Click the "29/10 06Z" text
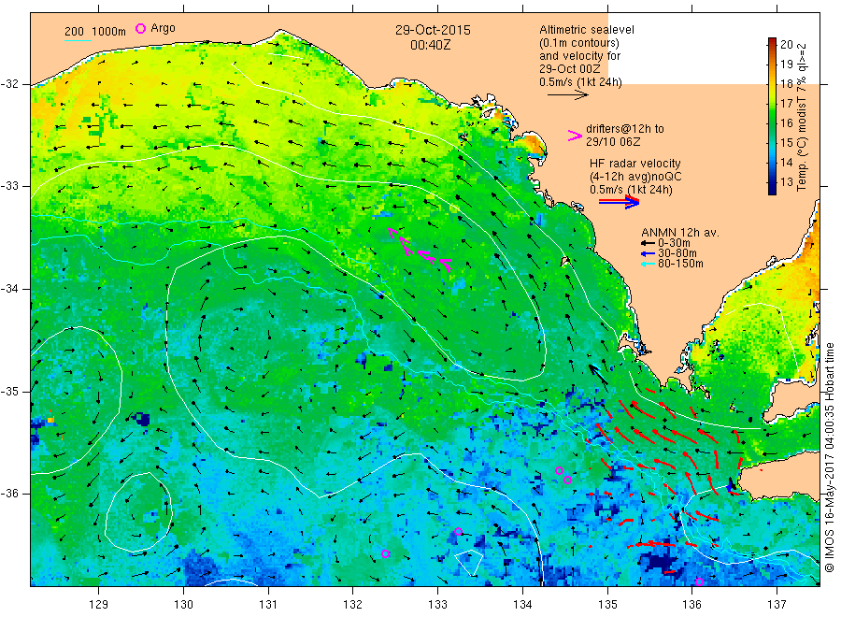 [613, 142]
